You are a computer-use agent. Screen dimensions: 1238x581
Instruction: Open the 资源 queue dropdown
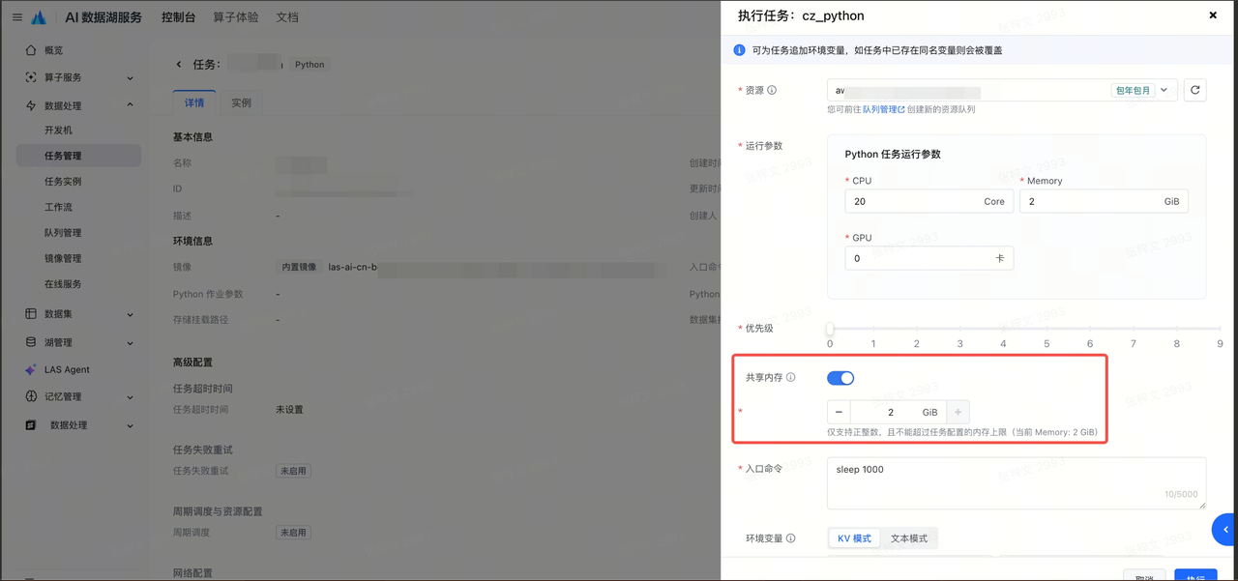coord(1002,90)
